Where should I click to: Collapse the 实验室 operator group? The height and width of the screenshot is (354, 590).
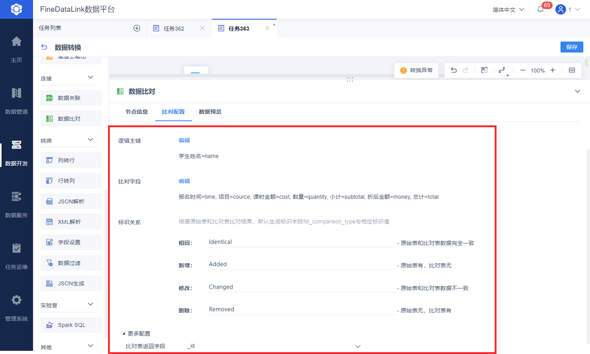90,304
